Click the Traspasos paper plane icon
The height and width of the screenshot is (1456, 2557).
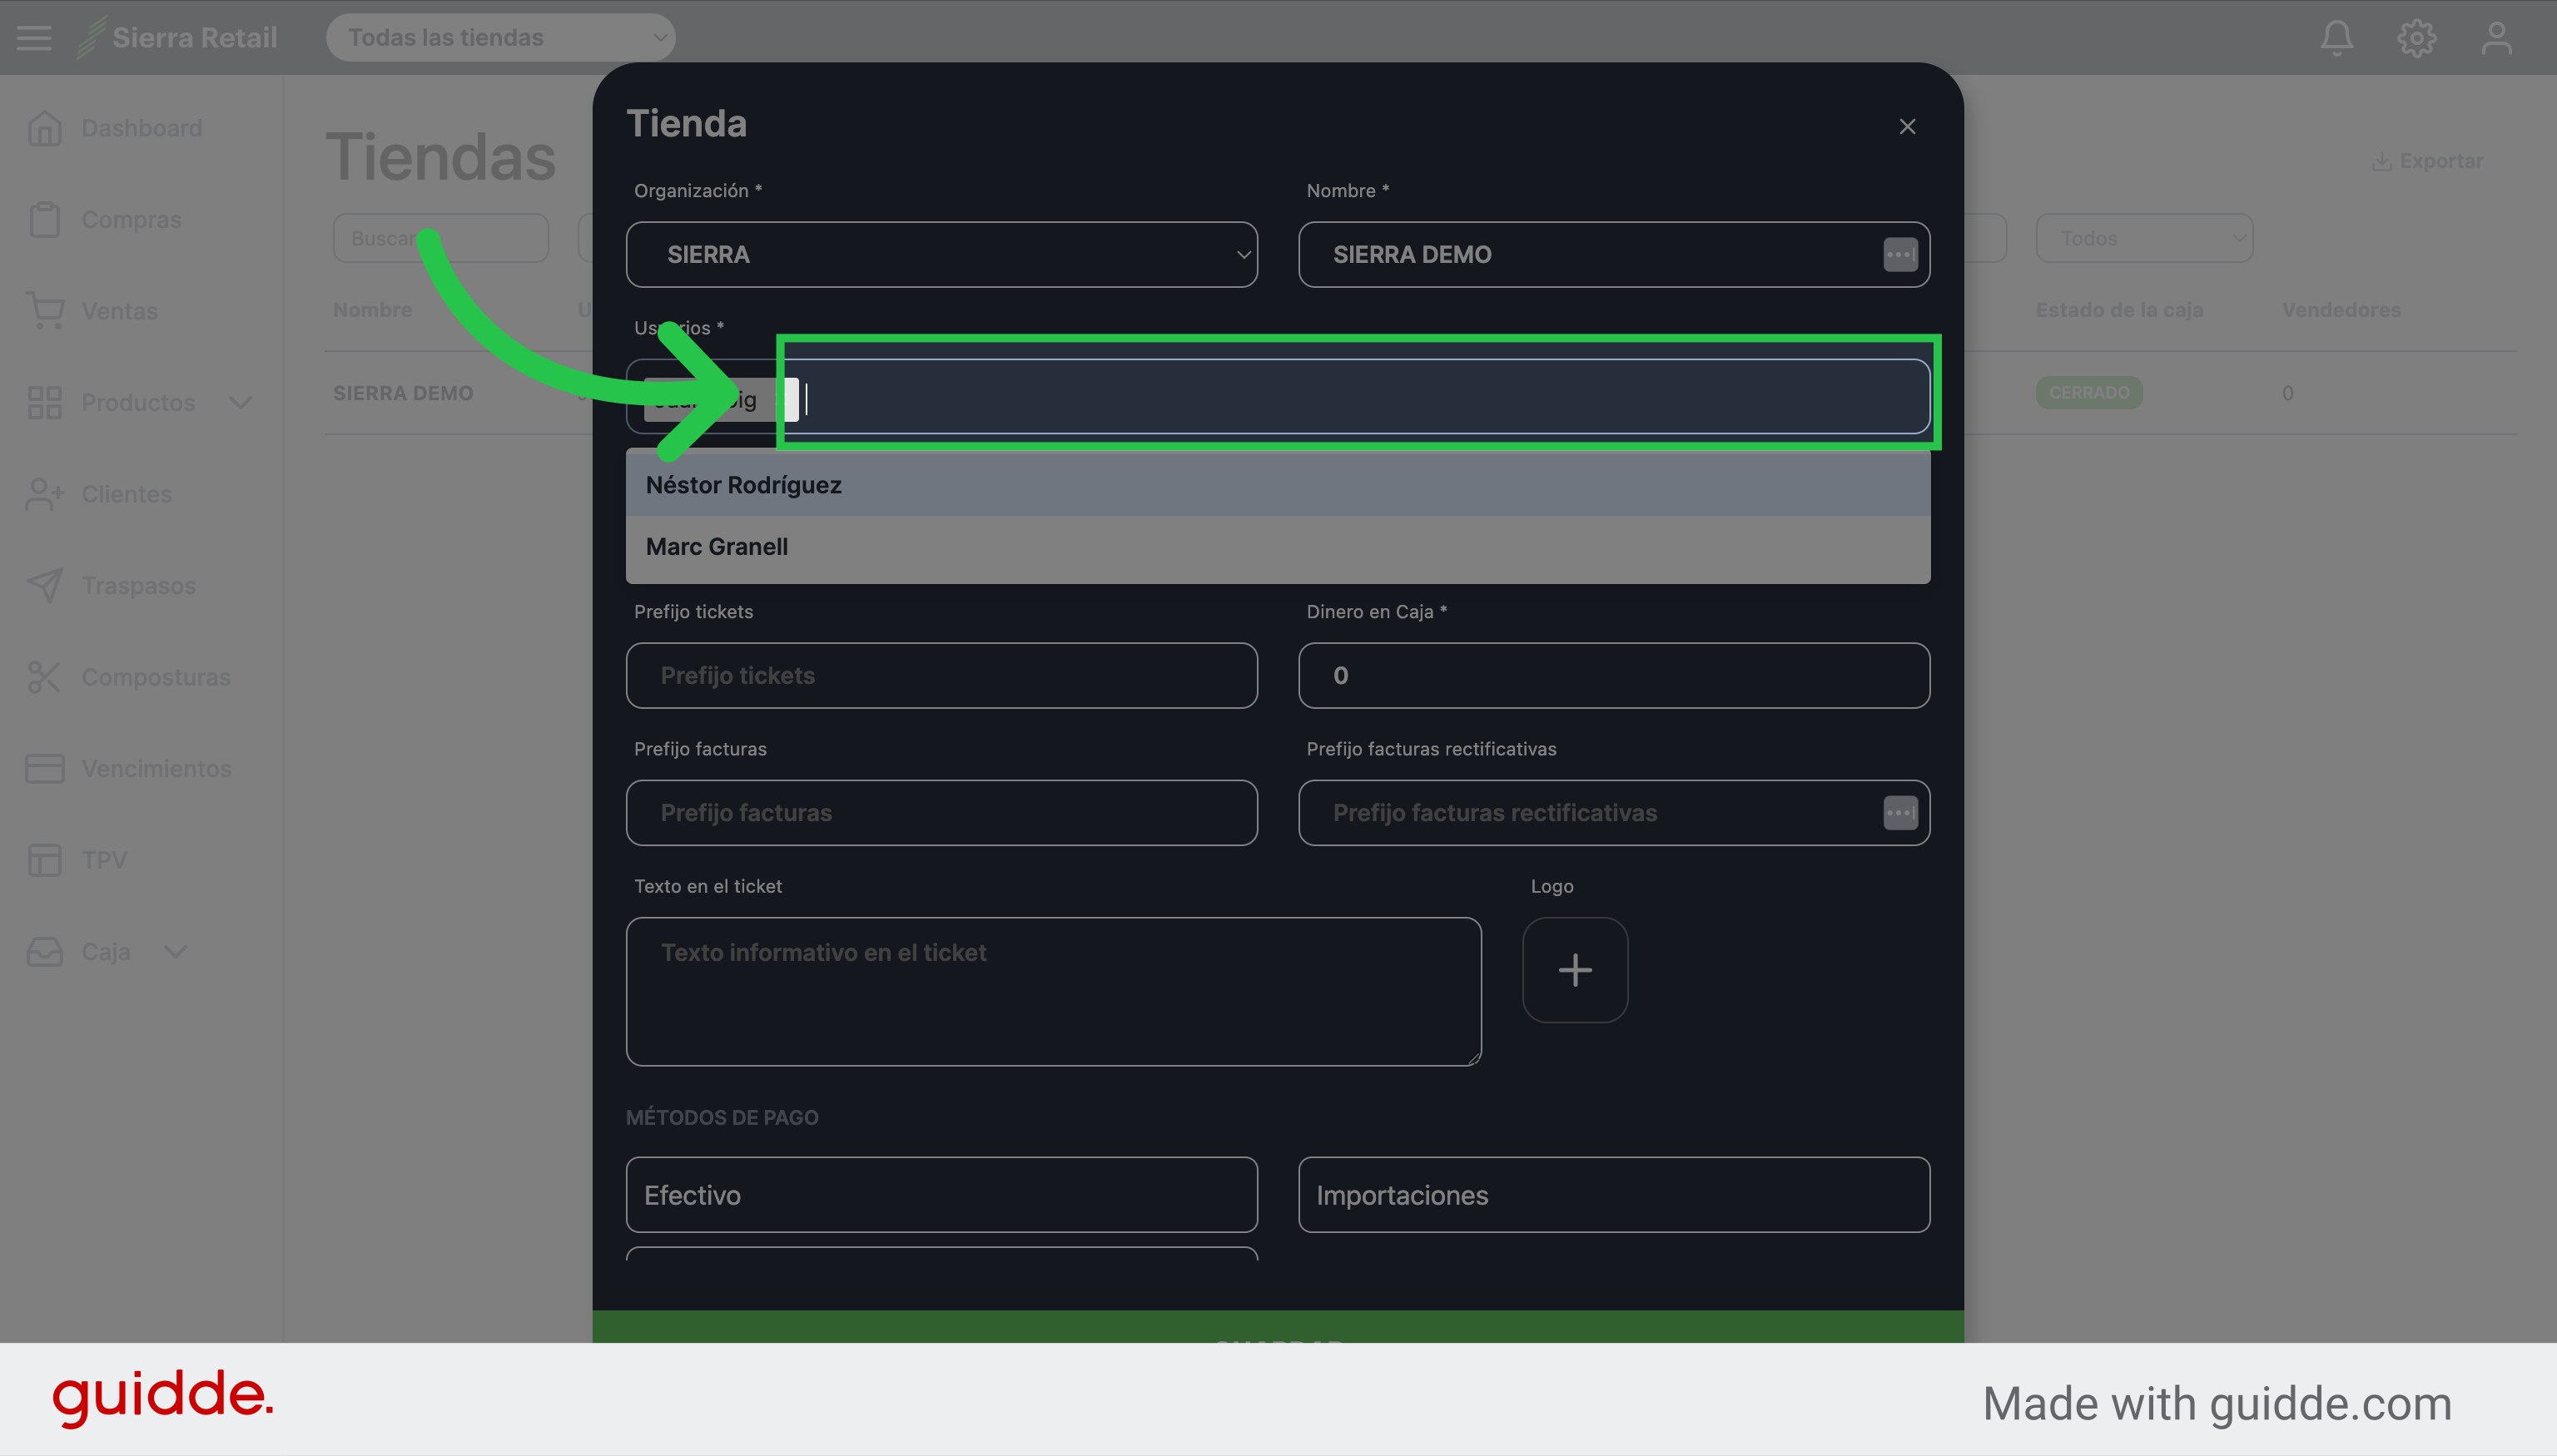[x=45, y=585]
